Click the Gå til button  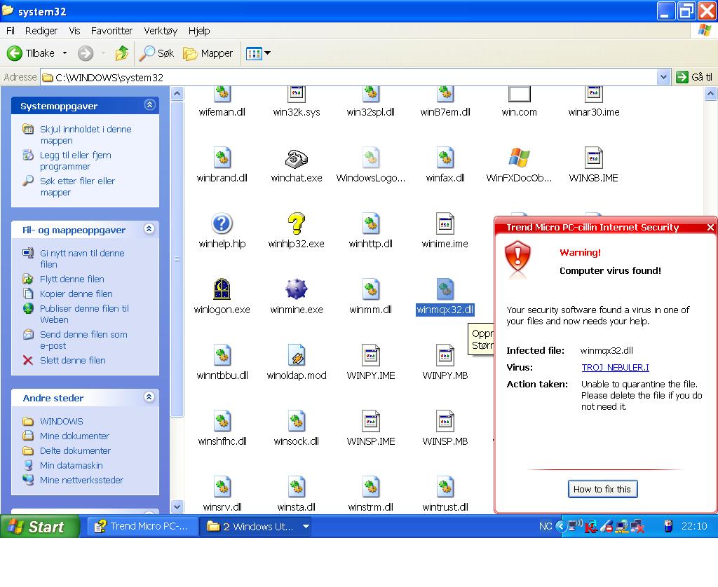(695, 77)
